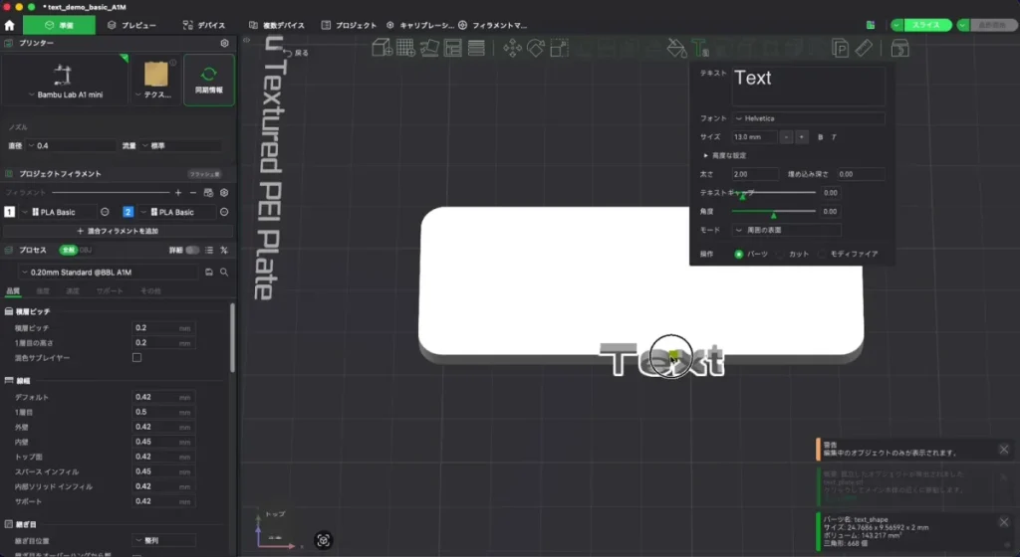Save the process preset icon
The image size is (1020, 557).
click(209, 272)
